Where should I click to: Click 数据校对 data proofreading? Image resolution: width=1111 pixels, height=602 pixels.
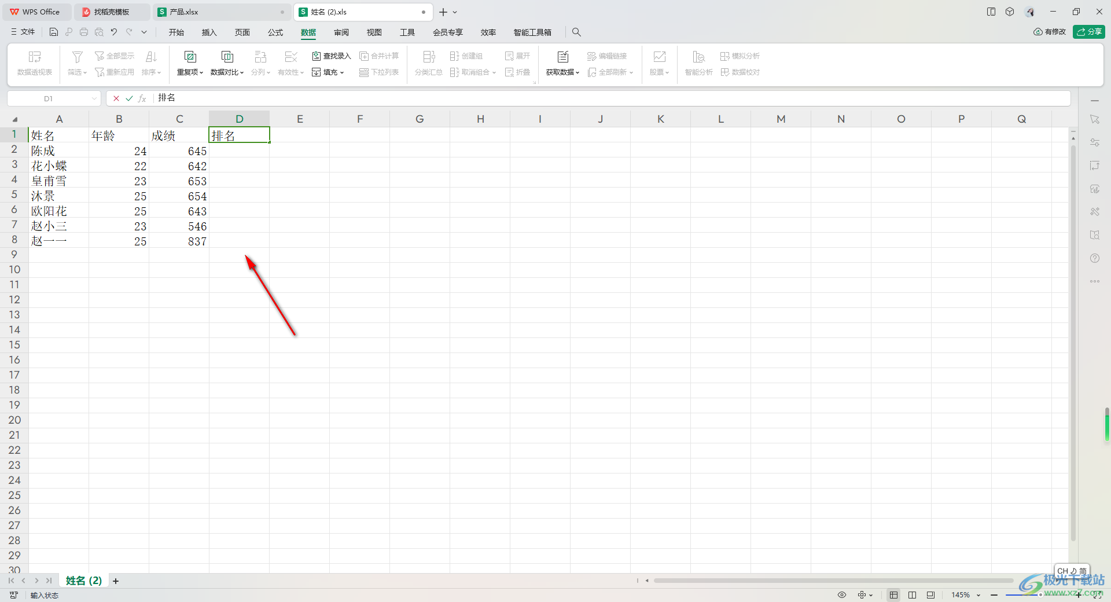pos(740,72)
